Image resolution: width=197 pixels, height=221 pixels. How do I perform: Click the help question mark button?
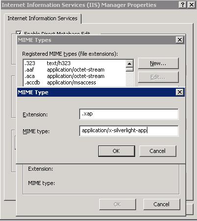(182, 5)
